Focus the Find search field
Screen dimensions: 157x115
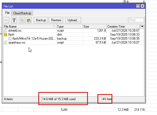click(136, 20)
